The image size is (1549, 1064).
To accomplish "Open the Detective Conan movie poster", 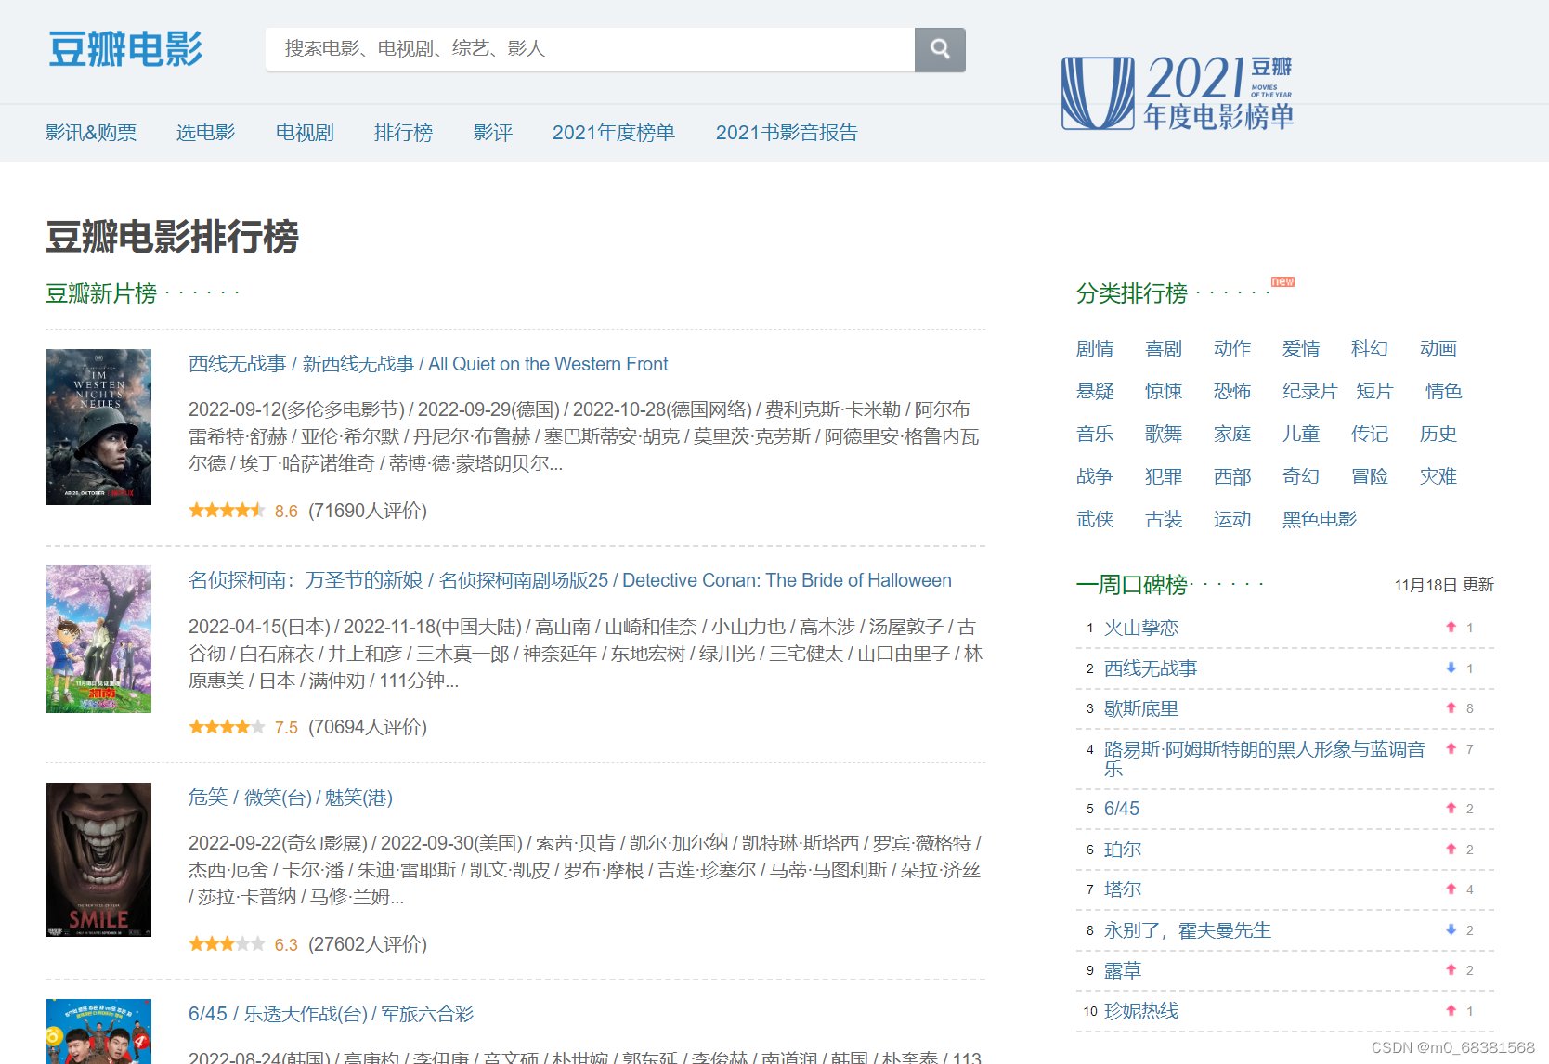I will coord(98,639).
